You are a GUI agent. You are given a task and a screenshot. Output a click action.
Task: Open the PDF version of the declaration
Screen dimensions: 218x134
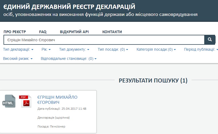click(x=25, y=101)
